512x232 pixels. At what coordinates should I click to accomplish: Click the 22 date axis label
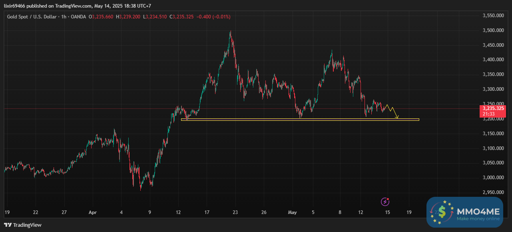[x=36, y=212]
